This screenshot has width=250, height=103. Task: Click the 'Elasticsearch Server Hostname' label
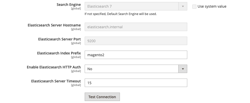54,25
